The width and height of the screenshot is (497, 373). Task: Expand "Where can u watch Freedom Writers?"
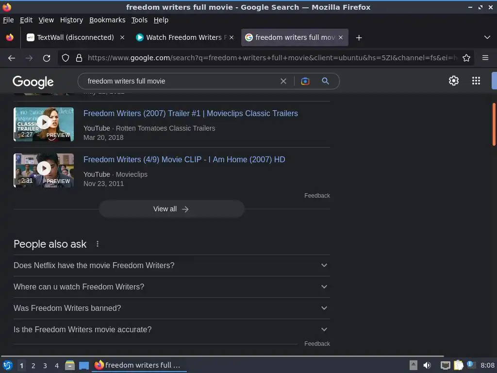point(171,287)
